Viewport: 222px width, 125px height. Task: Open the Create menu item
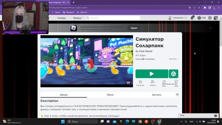point(61,18)
